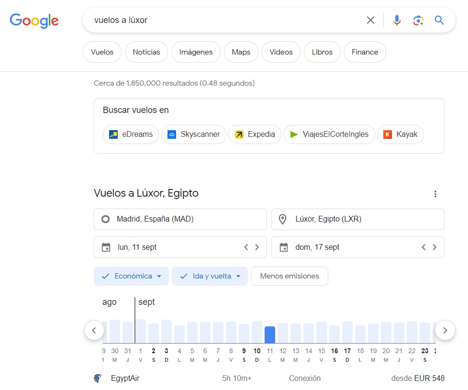The height and width of the screenshot is (390, 468).
Task: Click the "Buscar vuelos en" label
Action: [136, 110]
